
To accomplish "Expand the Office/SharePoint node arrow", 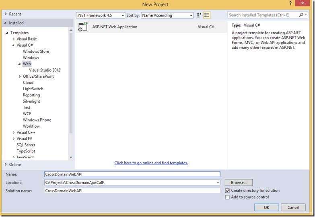I will click(x=20, y=76).
